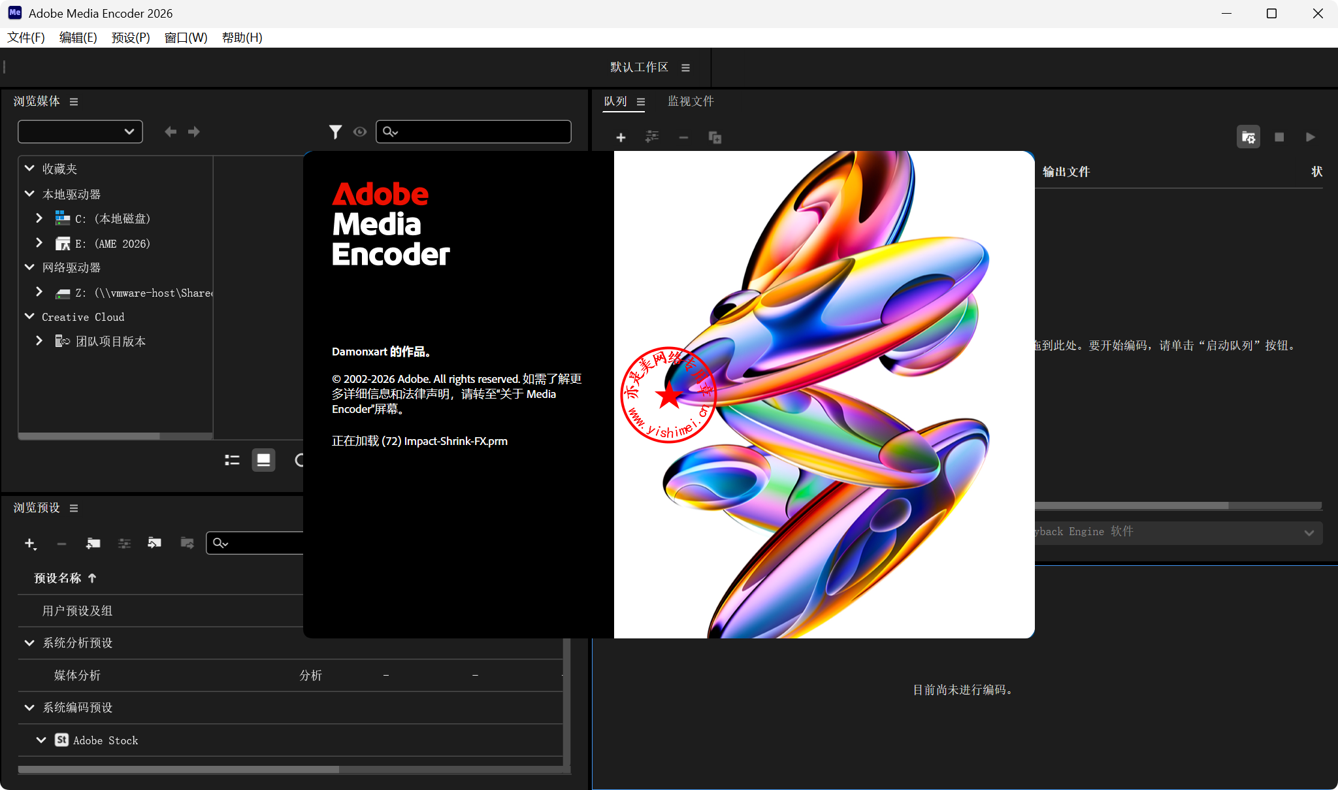Screen dimensions: 1338x790
Task: Open the recent locations dropdown in media browser
Action: click(x=80, y=132)
